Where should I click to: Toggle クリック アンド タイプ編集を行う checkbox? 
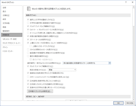click(x=28, y=66)
